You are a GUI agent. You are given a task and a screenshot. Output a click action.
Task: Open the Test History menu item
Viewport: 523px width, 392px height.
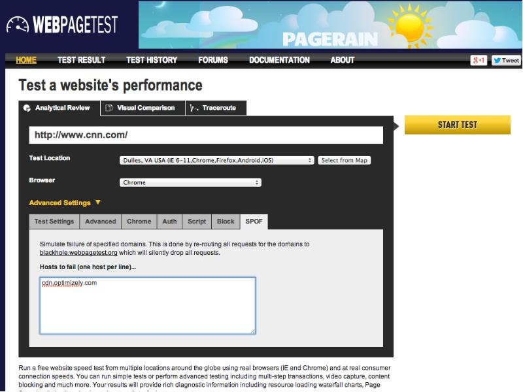pos(151,60)
